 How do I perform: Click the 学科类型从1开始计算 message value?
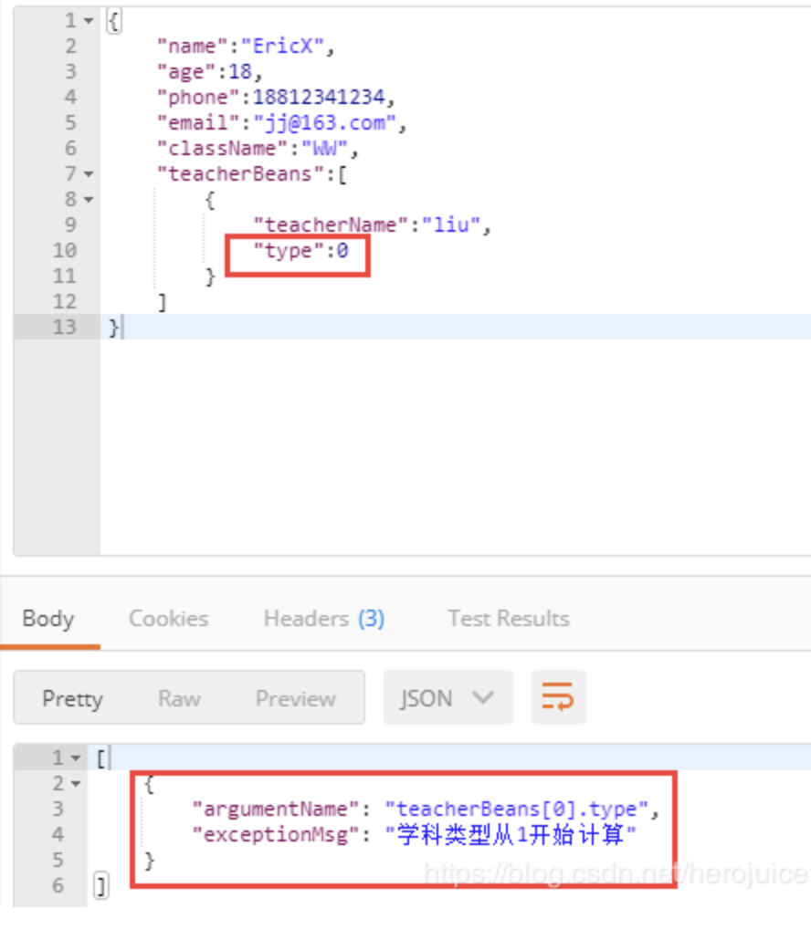click(511, 835)
